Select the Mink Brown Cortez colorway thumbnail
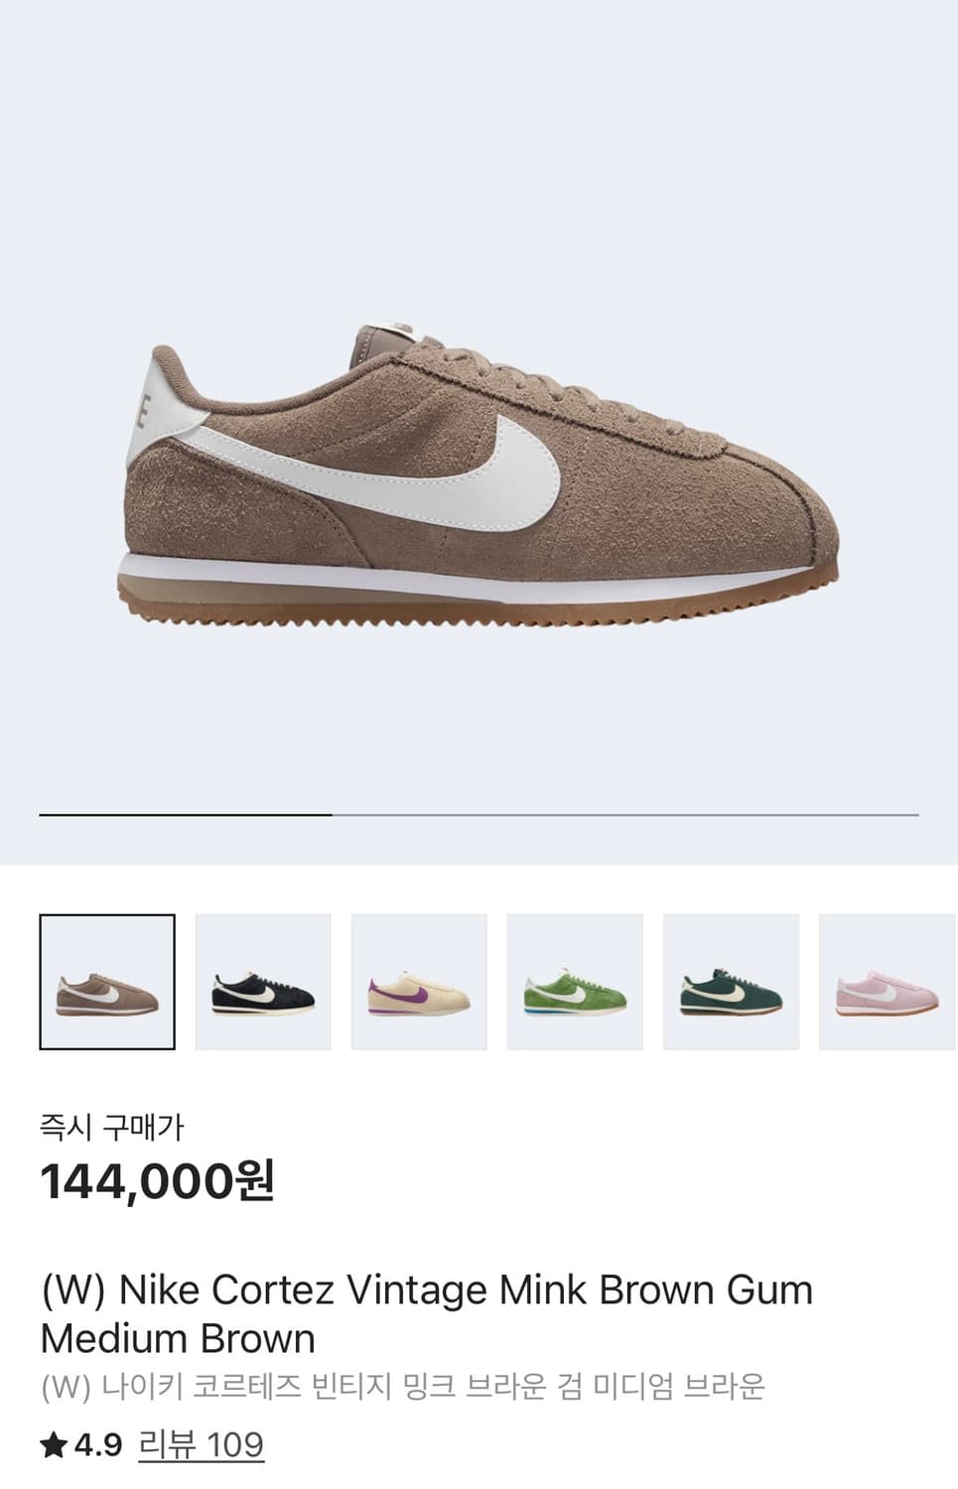The height and width of the screenshot is (1489, 958). (107, 982)
